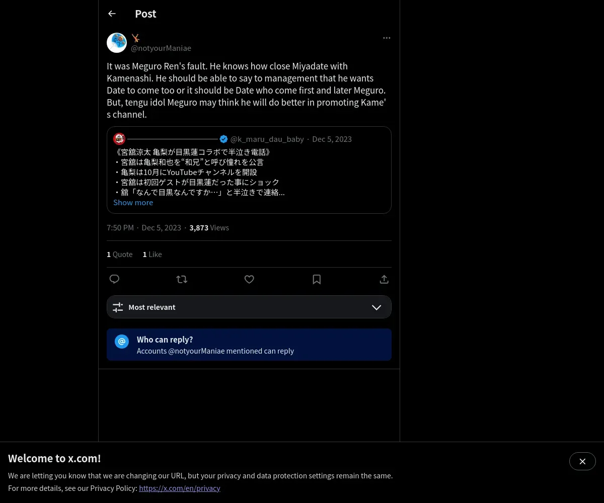The width and height of the screenshot is (604, 503).
Task: View the 1 Quote list
Action: (x=120, y=254)
